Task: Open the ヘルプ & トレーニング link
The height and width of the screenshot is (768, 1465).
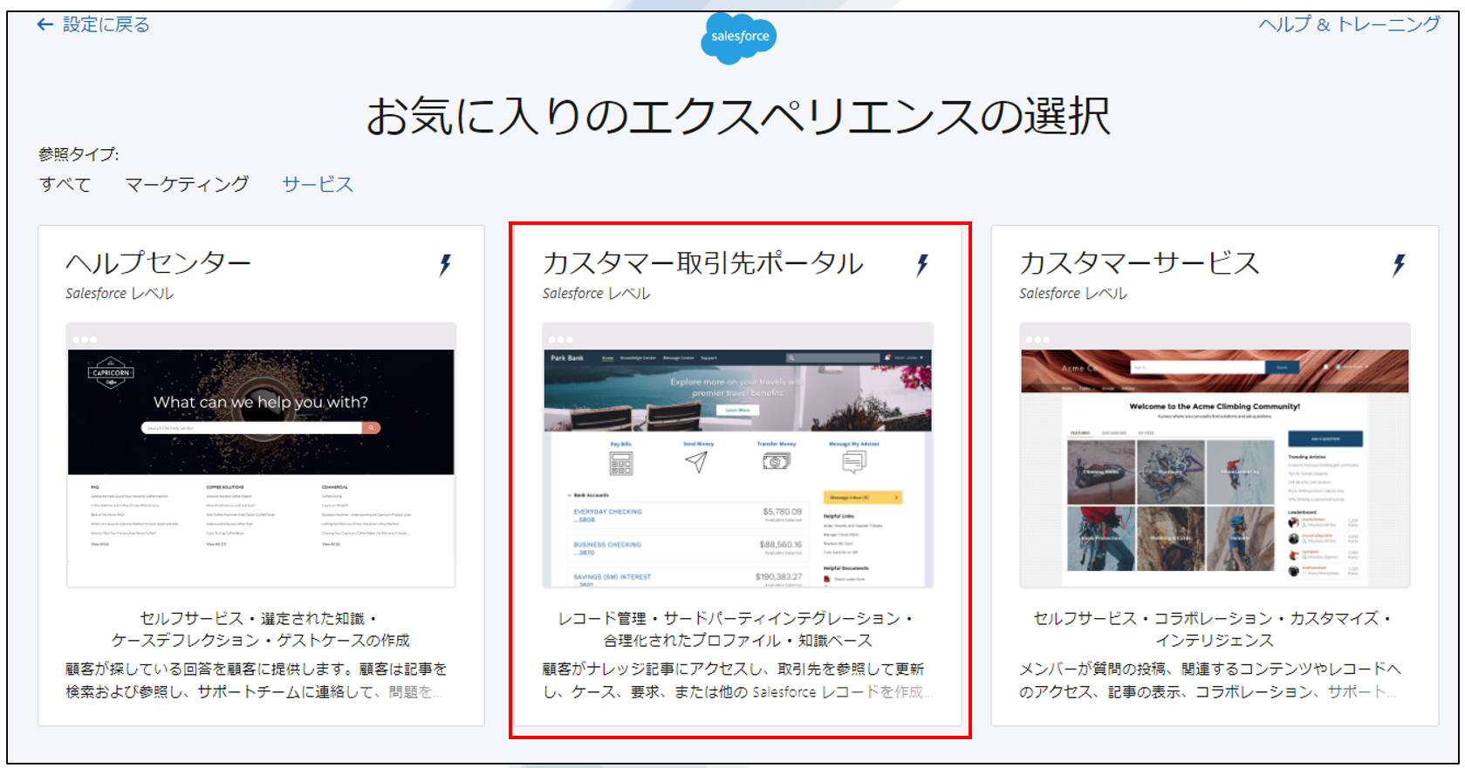Action: [x=1348, y=24]
